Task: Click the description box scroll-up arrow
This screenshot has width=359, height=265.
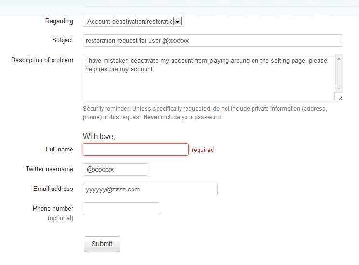Action: [x=339, y=59]
